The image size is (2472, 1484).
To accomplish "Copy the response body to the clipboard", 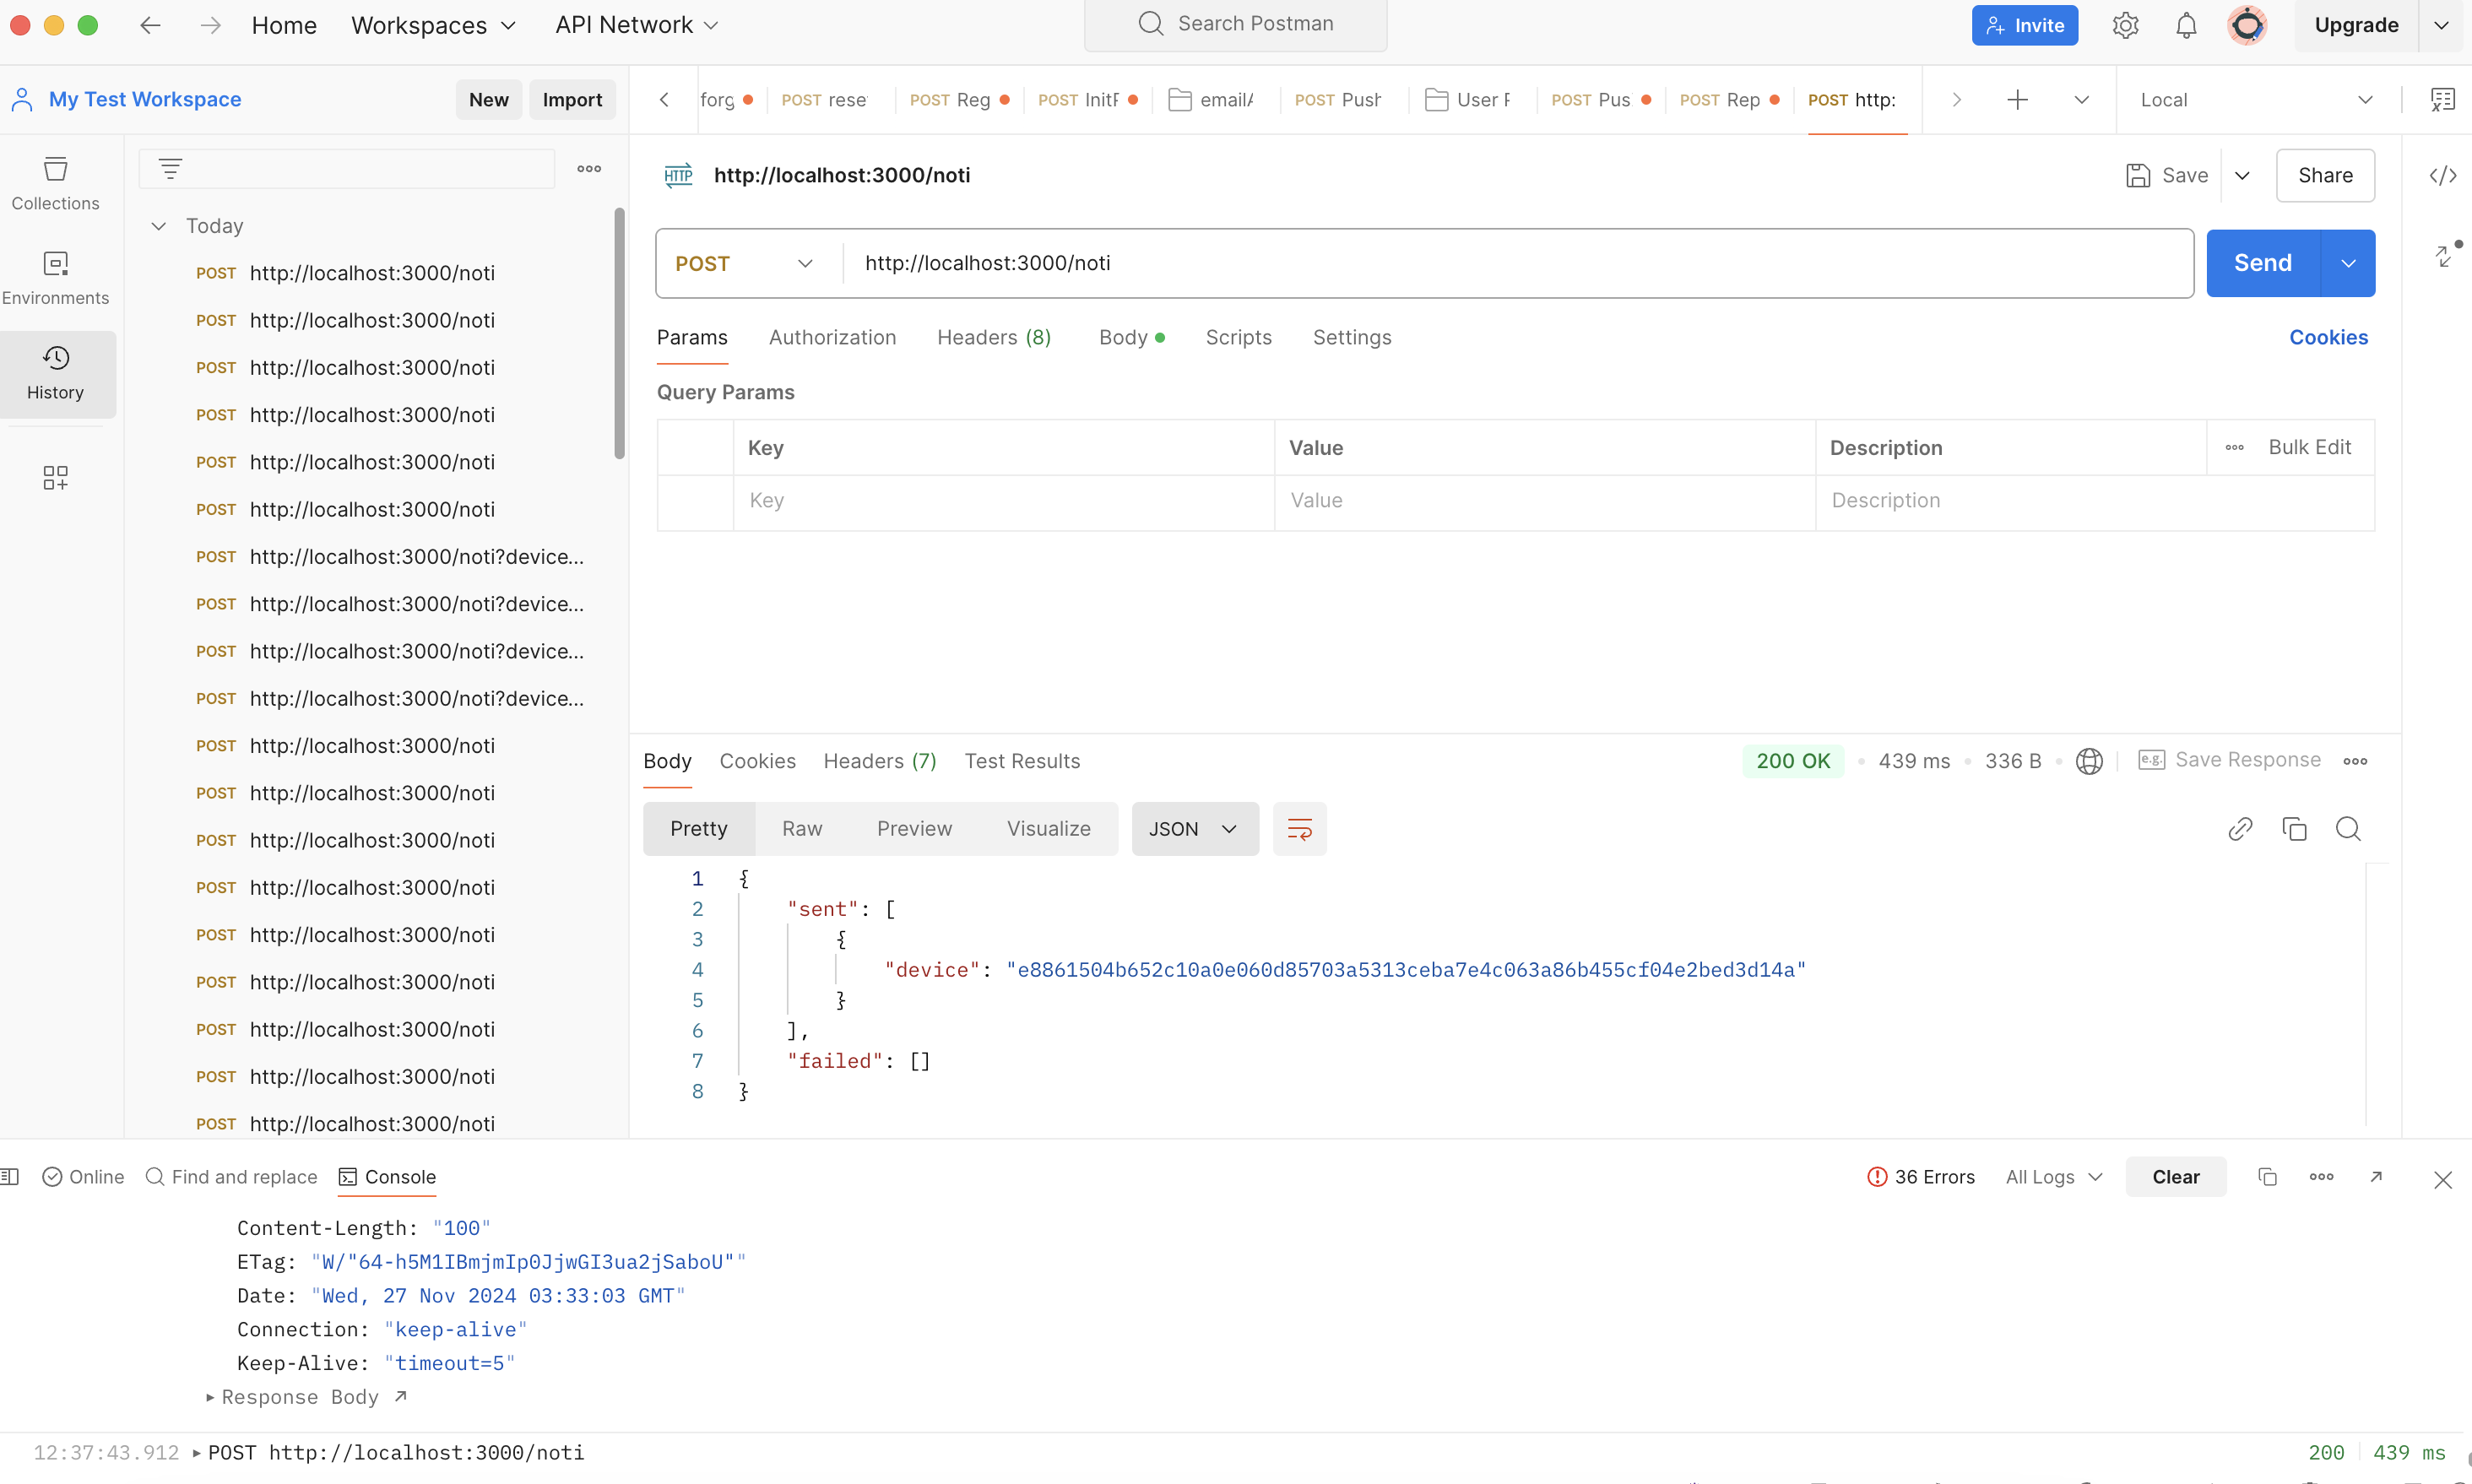I will [x=2294, y=828].
